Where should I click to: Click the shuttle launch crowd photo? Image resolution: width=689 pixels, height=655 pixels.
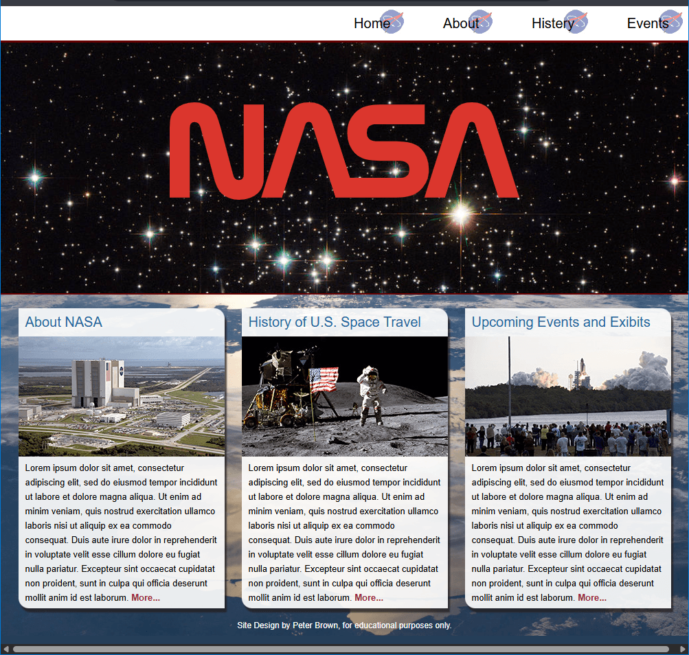(x=568, y=395)
